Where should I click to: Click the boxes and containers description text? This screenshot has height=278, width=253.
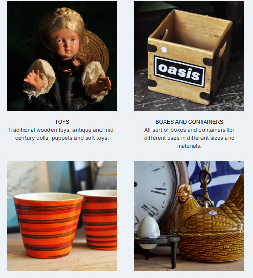[189, 138]
